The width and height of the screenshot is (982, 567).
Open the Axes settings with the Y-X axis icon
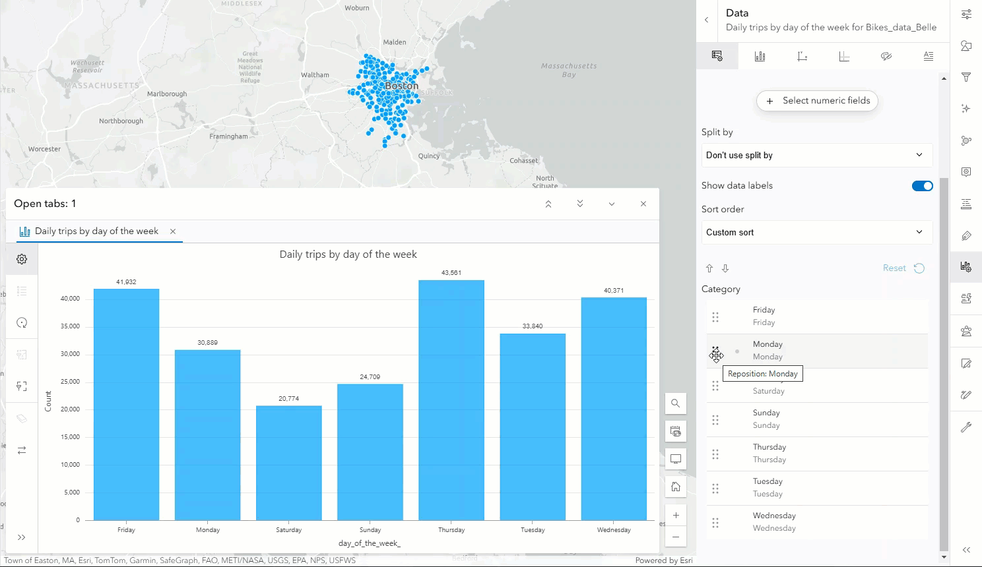pos(802,56)
